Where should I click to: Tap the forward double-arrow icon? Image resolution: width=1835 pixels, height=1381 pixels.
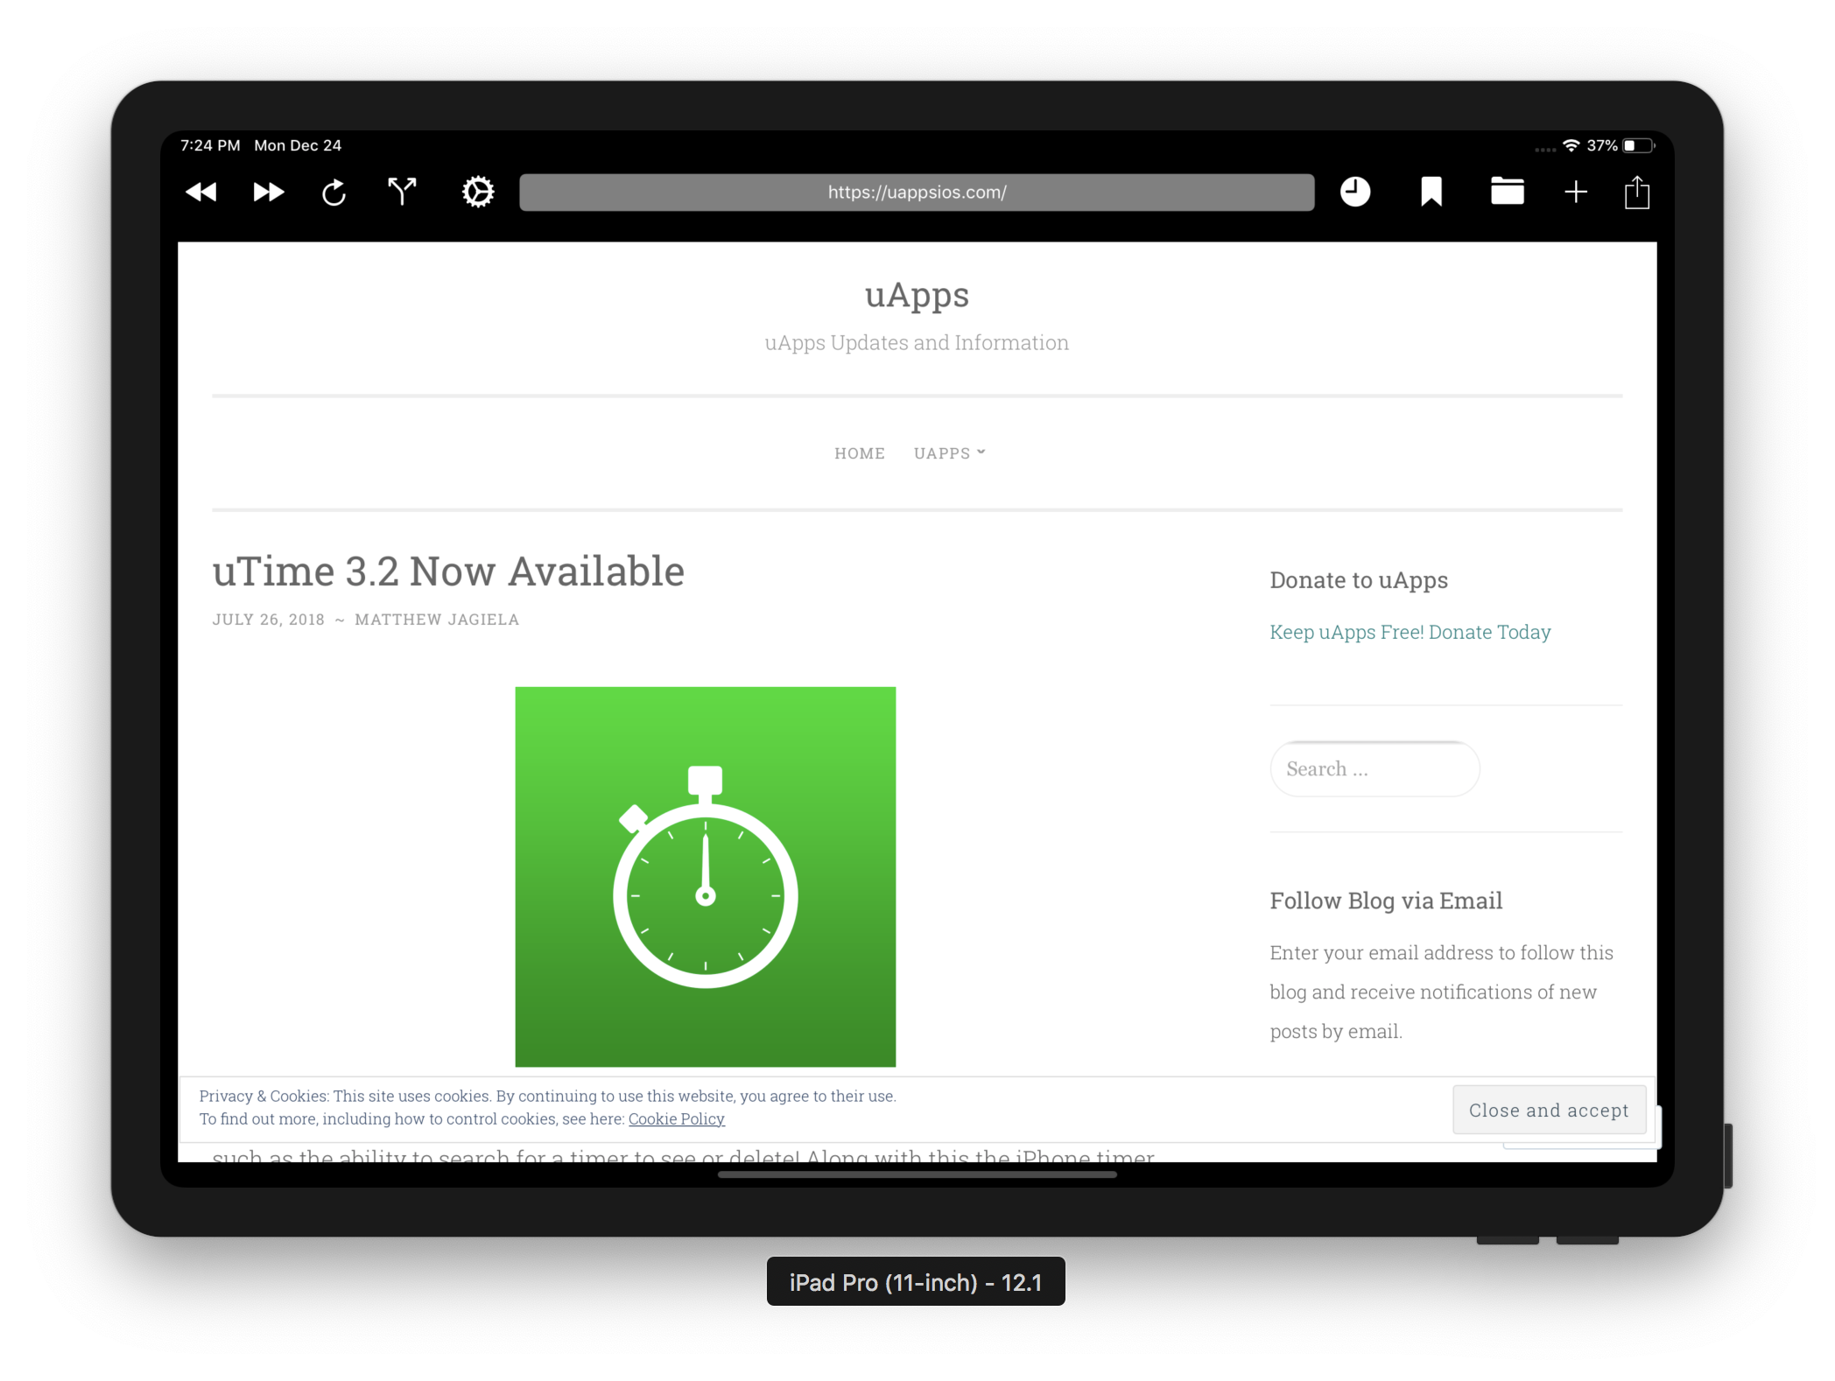point(268,193)
